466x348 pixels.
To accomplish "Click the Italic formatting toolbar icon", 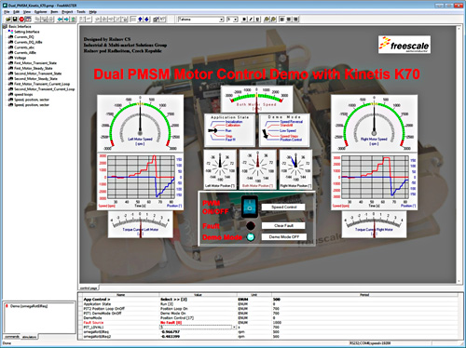I will 251,20.
